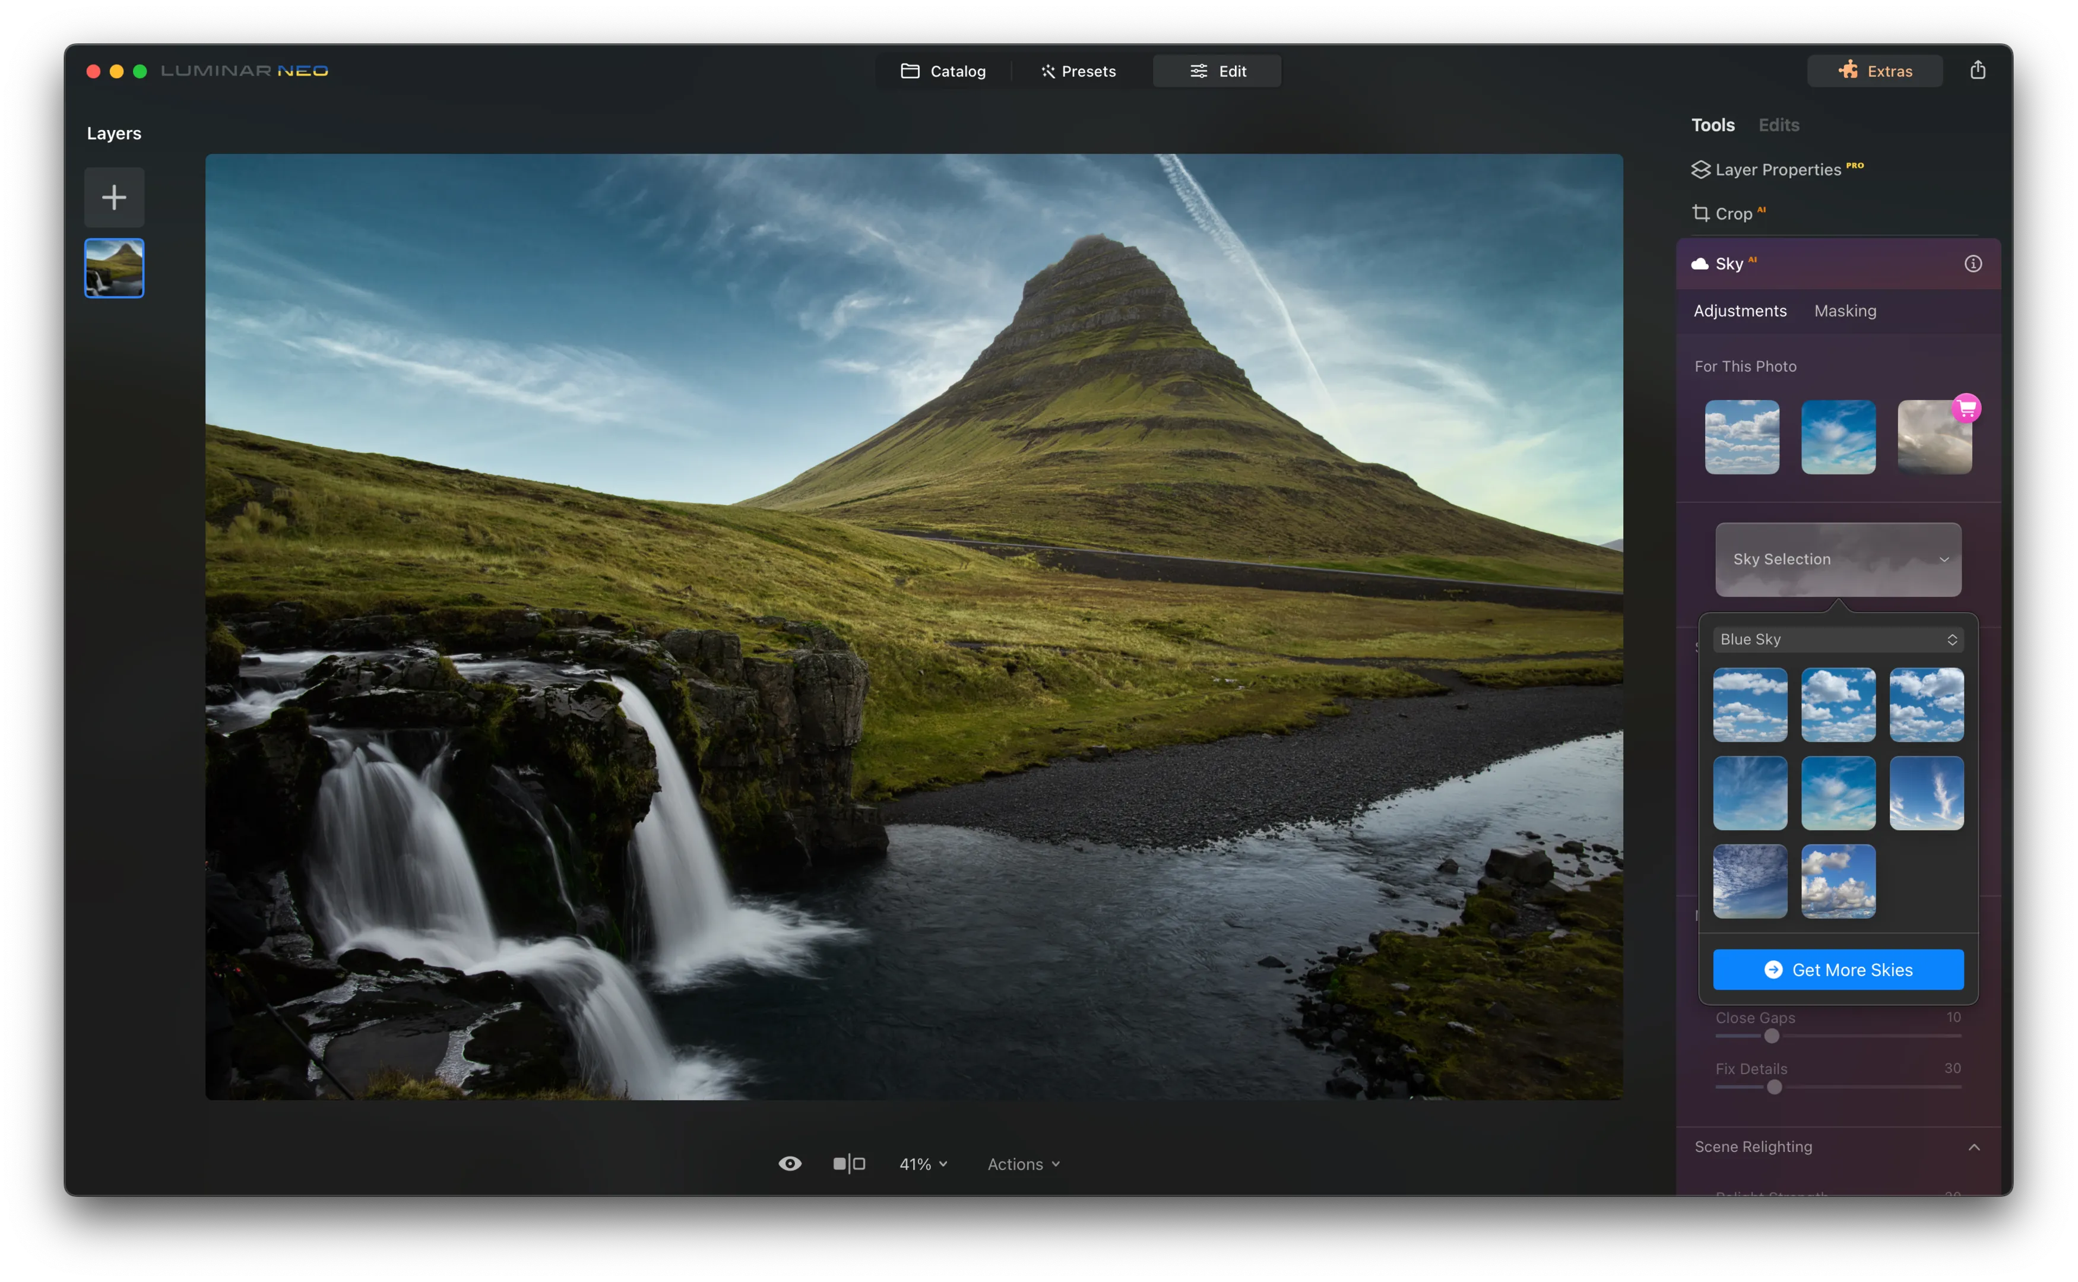Click the pink shopping cart badge
Image resolution: width=2078 pixels, height=1282 pixels.
1966,409
